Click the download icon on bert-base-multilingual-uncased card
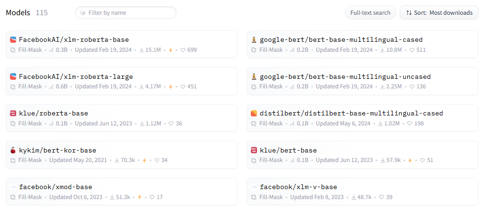Viewport: 484px width, 210px height. 383,86
